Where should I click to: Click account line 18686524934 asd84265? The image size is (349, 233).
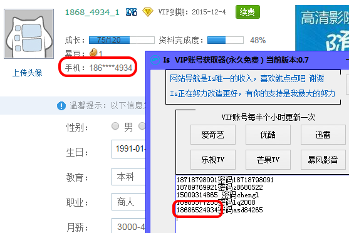[x=220, y=210]
